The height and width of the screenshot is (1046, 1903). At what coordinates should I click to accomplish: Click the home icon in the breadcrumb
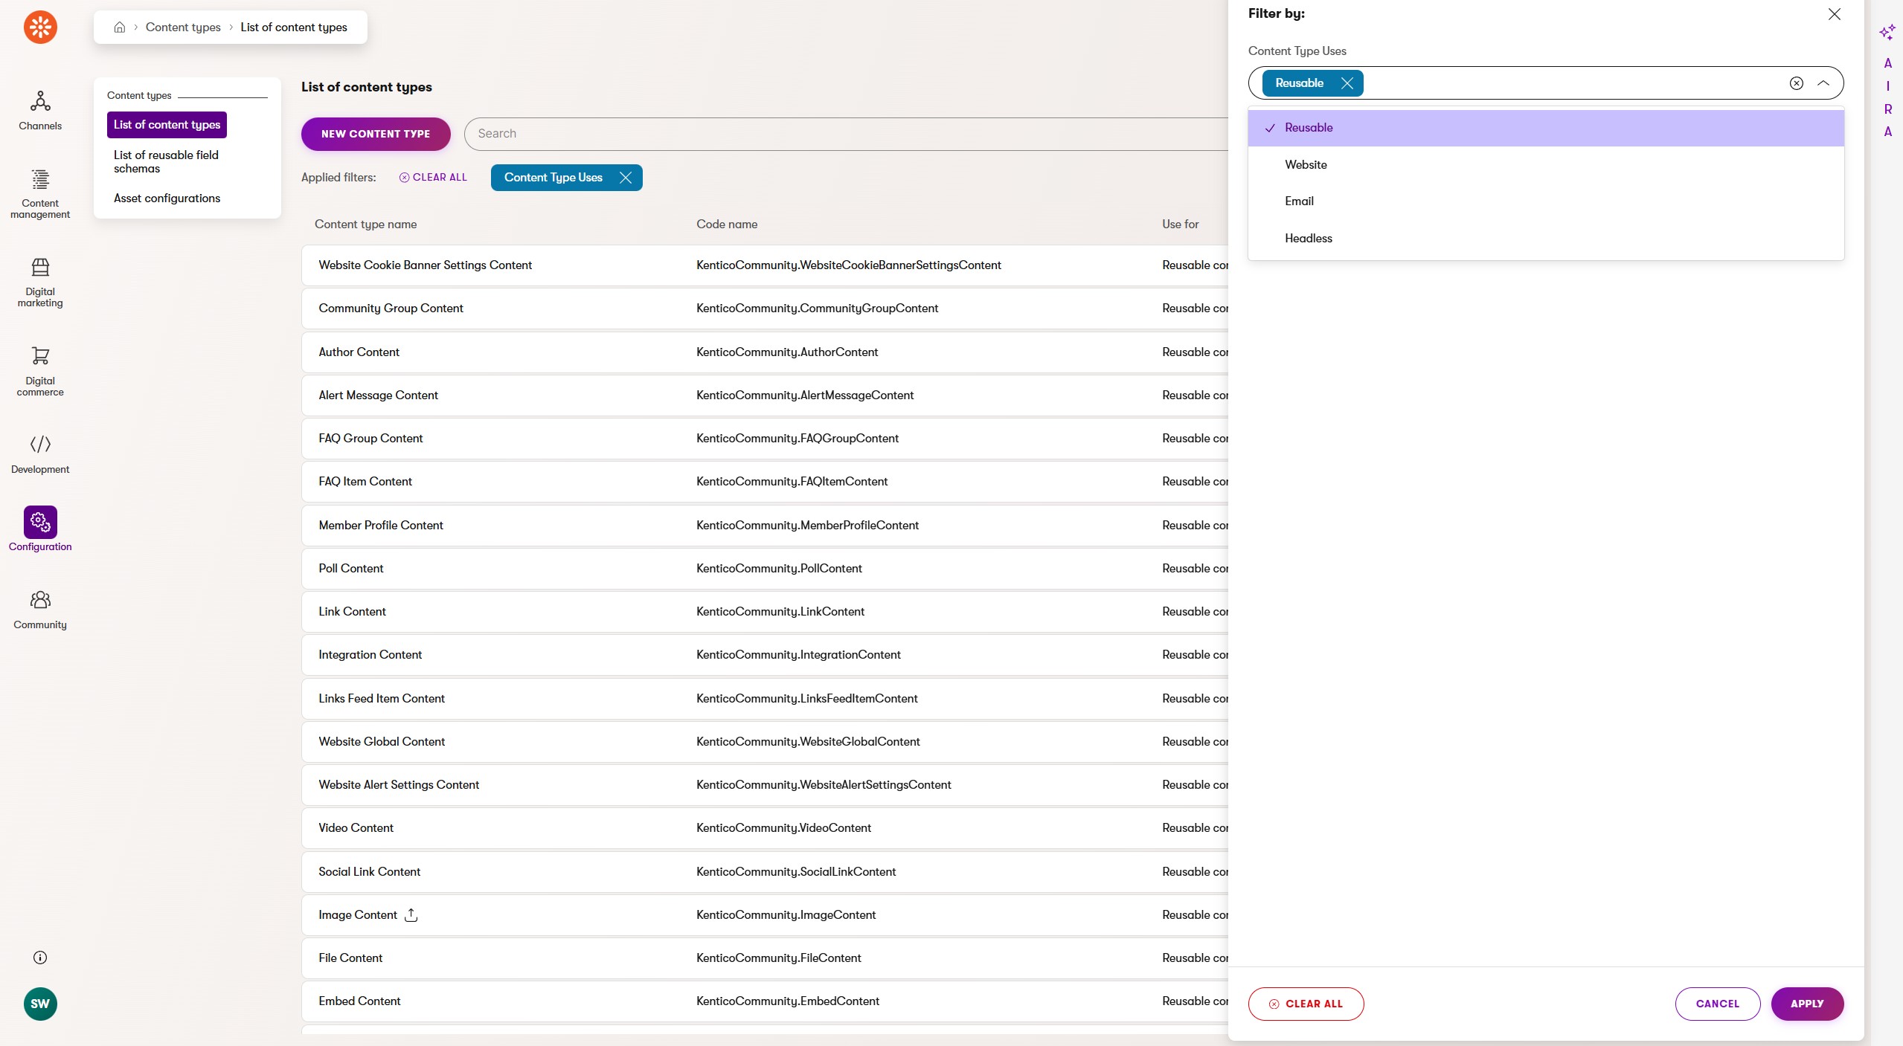pos(120,27)
